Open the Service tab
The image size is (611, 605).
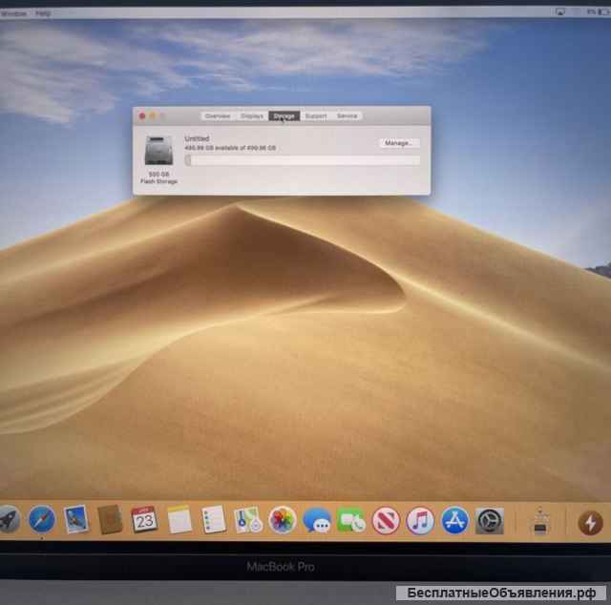[x=348, y=116]
